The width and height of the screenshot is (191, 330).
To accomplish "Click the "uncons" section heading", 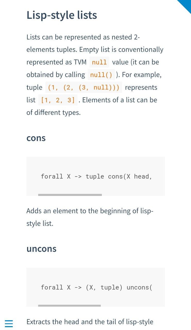I will (x=41, y=249).
